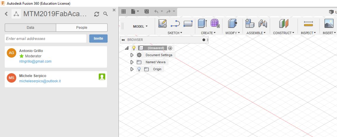Image resolution: width=337 pixels, height=137 pixels.
Task: Open the CREATE menu
Action: (208, 33)
